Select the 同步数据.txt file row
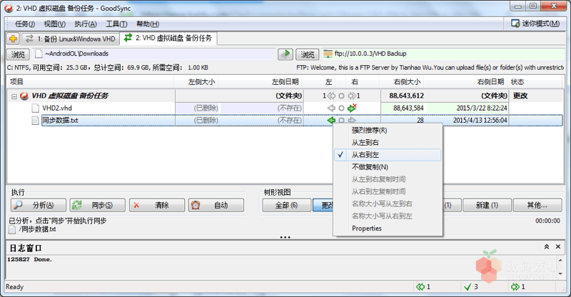The width and height of the screenshot is (571, 297). click(x=285, y=120)
